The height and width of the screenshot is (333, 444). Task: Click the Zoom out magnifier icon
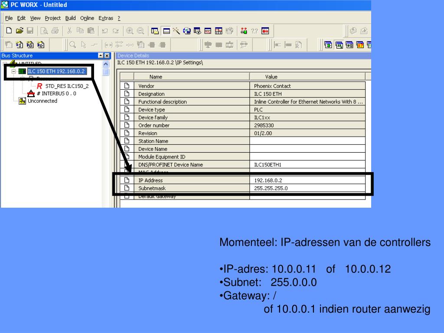[140, 31]
